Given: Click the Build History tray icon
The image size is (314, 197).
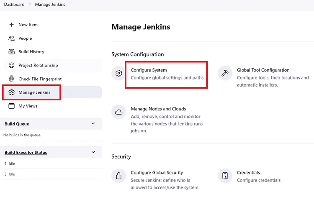Looking at the screenshot, I should coord(12,52).
